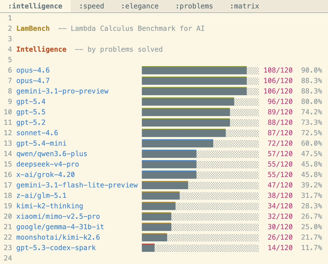Click the 73.3% percentage
This screenshot has height=264, width=328.
(312, 122)
